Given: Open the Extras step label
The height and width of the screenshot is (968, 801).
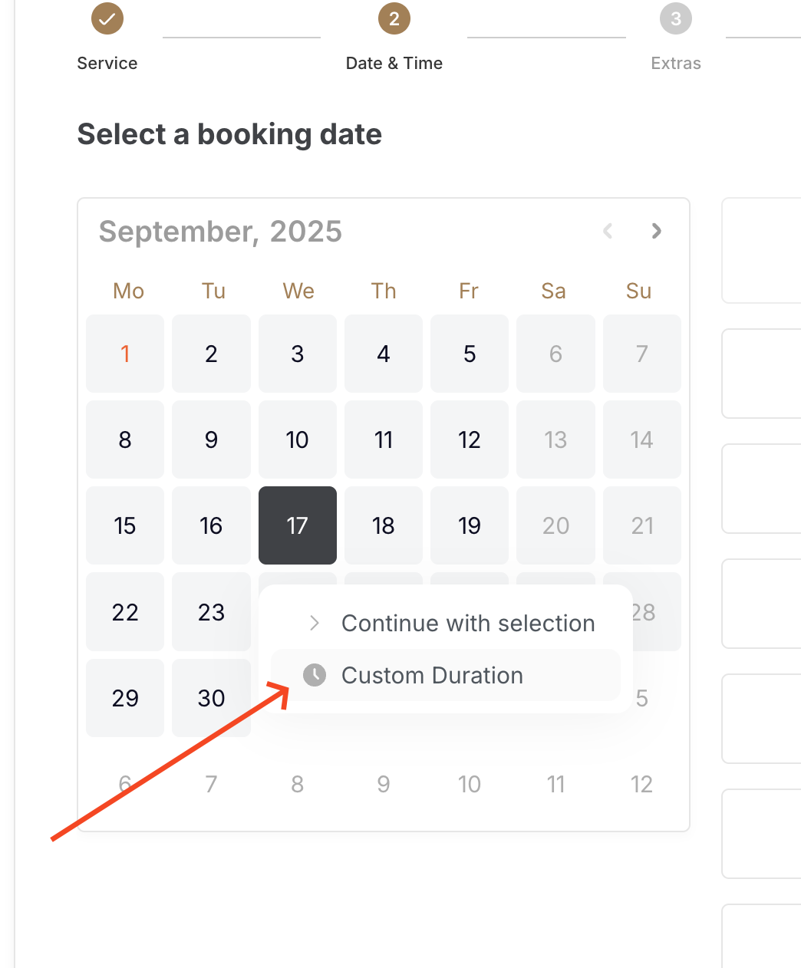Looking at the screenshot, I should click(676, 63).
